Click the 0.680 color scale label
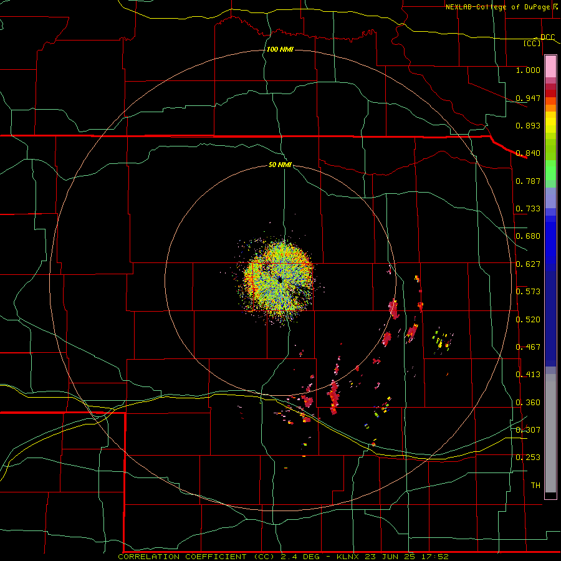561x561 pixels. coord(528,236)
